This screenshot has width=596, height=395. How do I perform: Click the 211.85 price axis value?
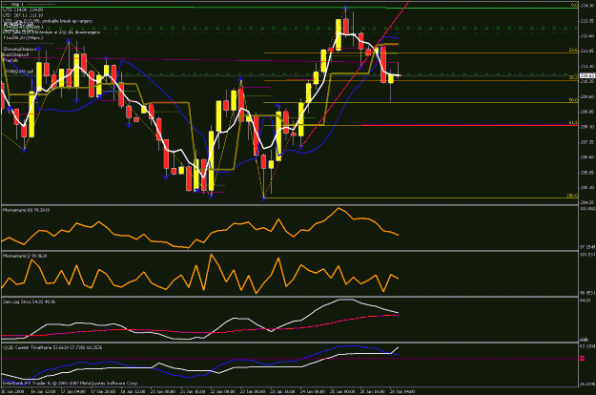pyautogui.click(x=587, y=51)
